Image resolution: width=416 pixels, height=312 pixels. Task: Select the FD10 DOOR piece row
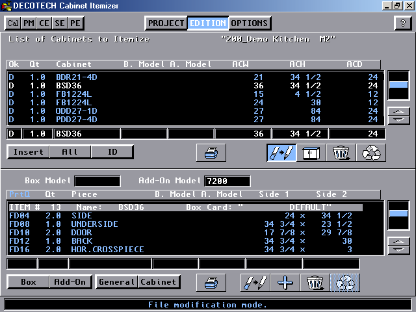196,233
